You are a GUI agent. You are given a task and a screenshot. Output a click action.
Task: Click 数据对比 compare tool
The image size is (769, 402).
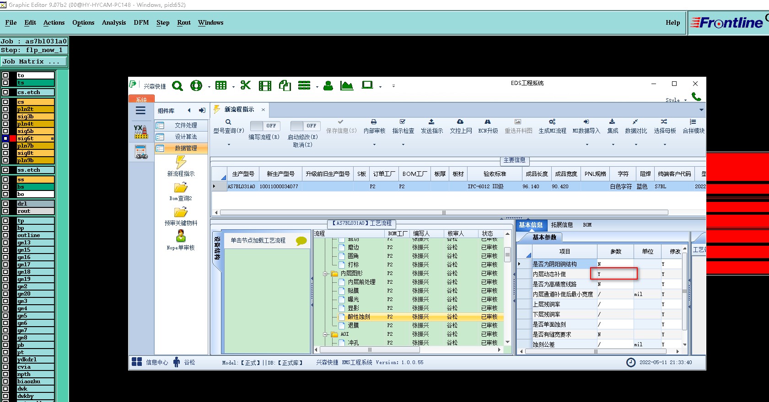point(636,126)
